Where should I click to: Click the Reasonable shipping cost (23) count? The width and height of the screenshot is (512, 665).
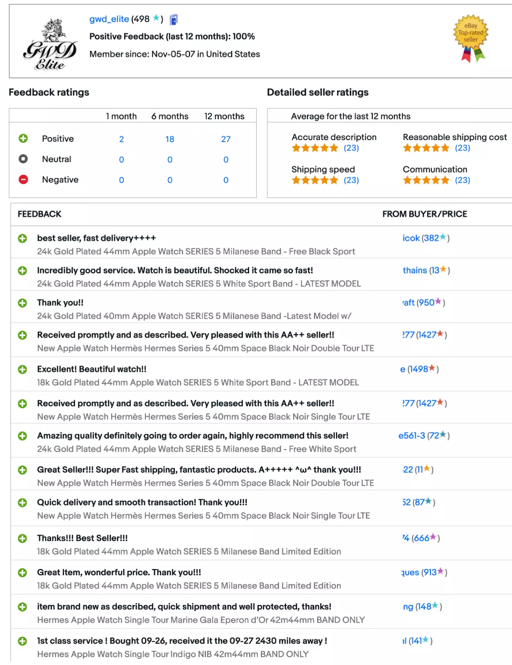point(463,148)
